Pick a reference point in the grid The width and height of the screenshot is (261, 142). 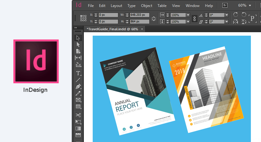click(83, 18)
